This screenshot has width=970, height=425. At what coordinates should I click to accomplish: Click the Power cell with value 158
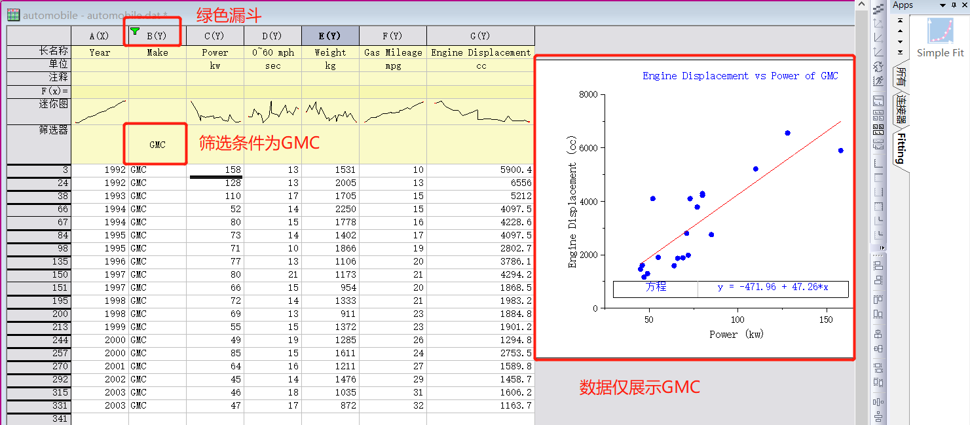(x=215, y=170)
